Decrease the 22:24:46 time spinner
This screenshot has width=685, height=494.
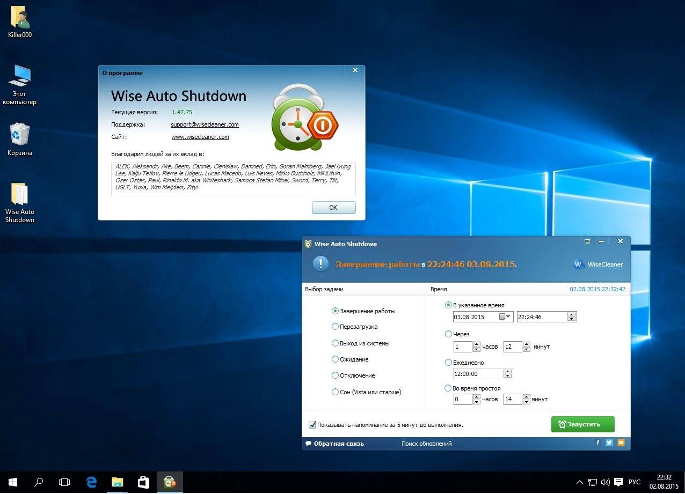(572, 319)
